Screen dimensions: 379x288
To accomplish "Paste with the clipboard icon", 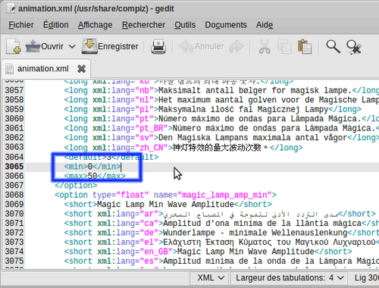I will pos(305,46).
